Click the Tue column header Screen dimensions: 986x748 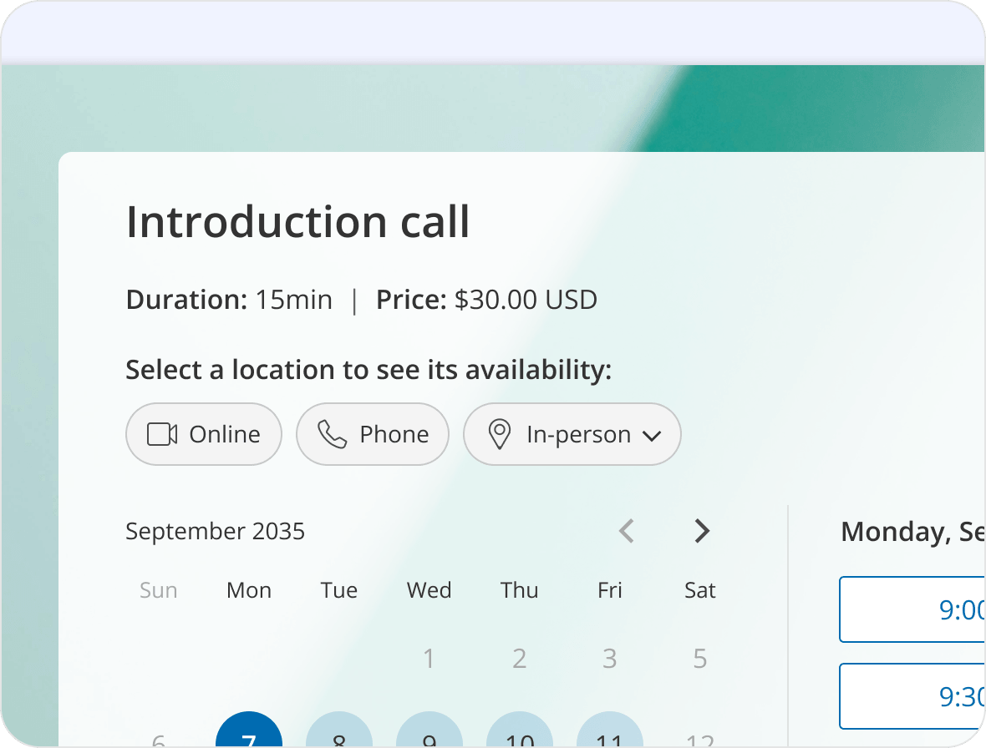pos(339,590)
